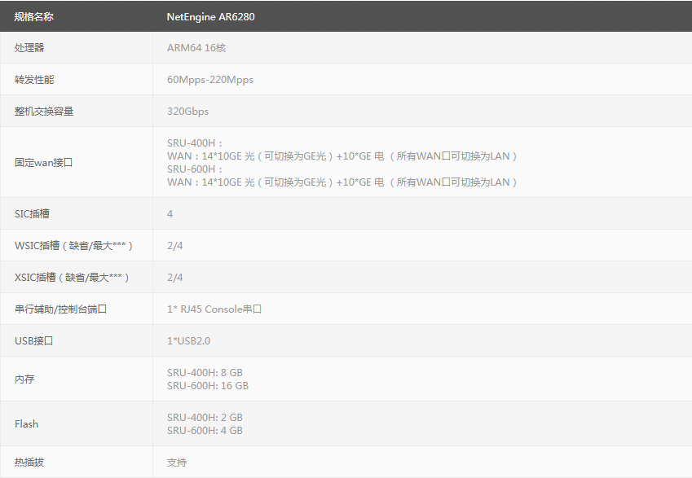Select the 支持 value in 热插拔 row

click(177, 463)
